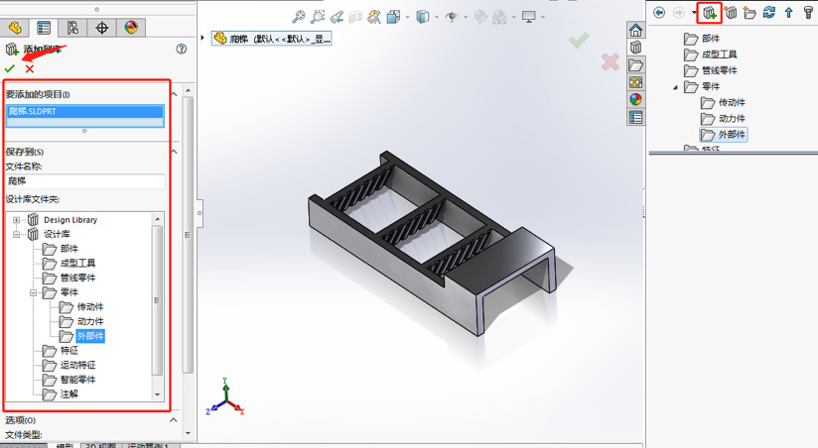Click the Home icon in task pane
This screenshot has height=448, width=818.
click(636, 31)
